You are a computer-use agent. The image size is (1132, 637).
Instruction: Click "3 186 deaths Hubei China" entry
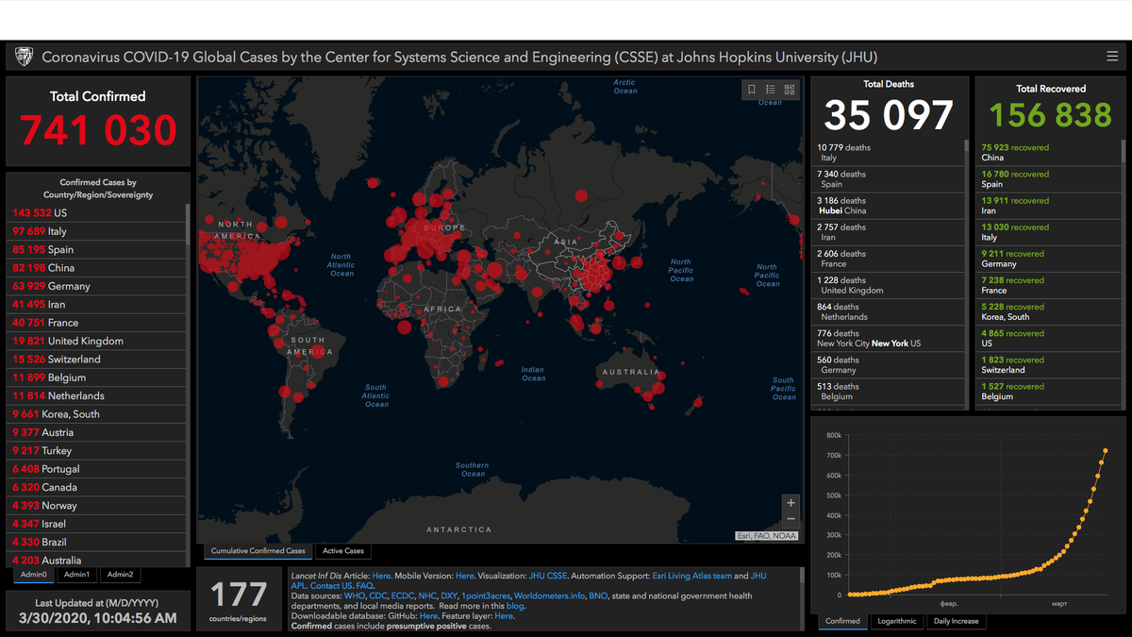888,206
